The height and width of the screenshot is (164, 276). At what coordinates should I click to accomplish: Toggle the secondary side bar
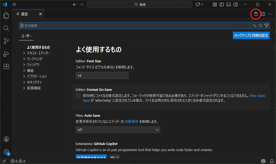click(x=236, y=4)
